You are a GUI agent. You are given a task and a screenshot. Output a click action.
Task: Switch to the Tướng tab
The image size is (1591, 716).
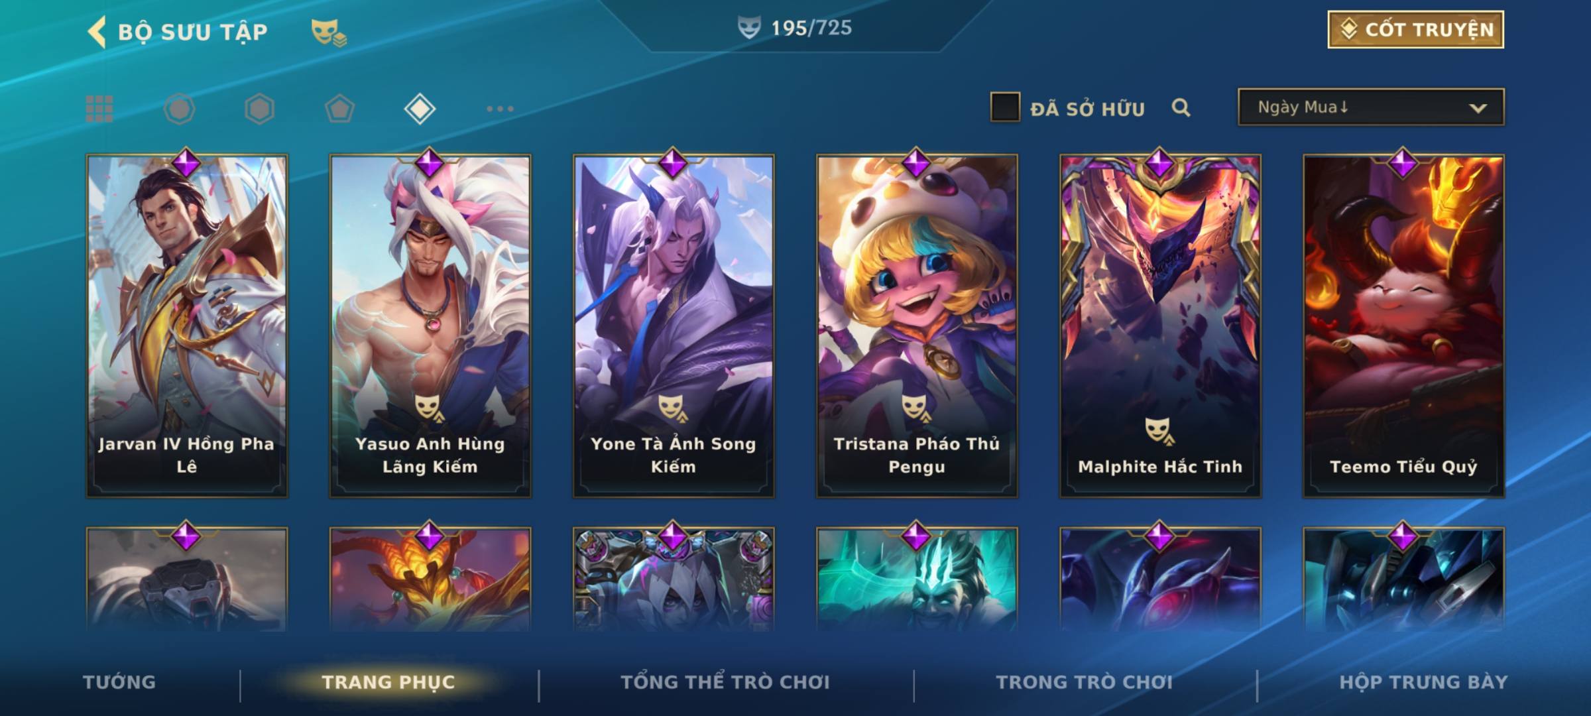click(119, 682)
